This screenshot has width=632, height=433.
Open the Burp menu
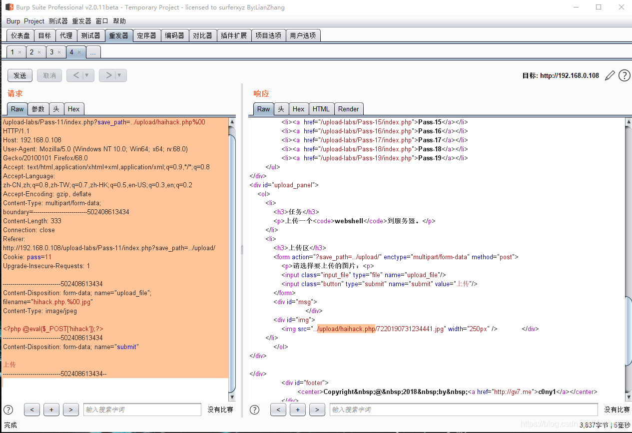tap(13, 21)
